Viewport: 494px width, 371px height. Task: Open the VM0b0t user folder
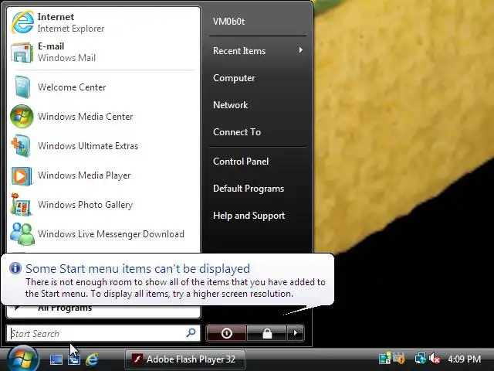pos(258,22)
